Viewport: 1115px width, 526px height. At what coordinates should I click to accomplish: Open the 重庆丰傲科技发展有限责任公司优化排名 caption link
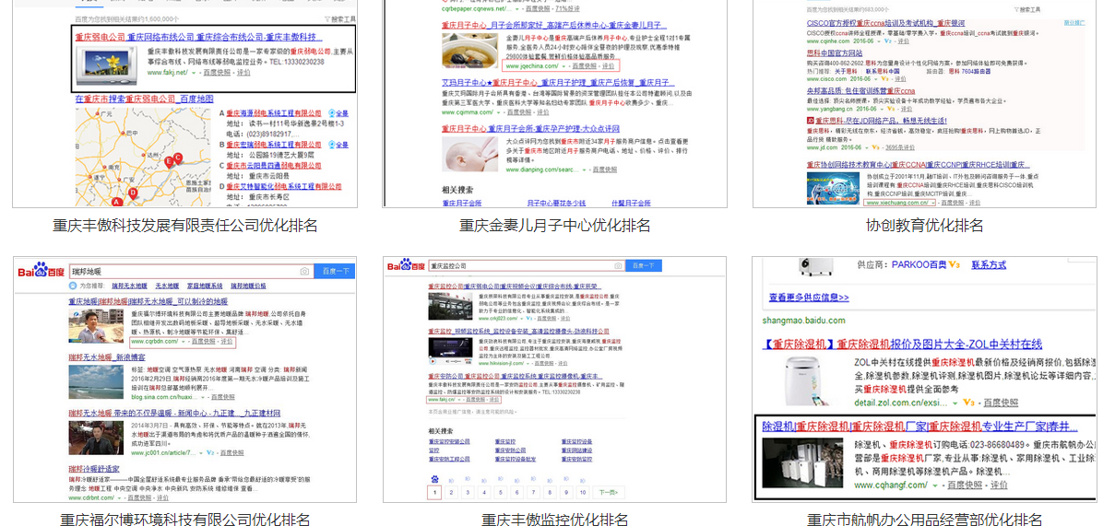click(184, 226)
